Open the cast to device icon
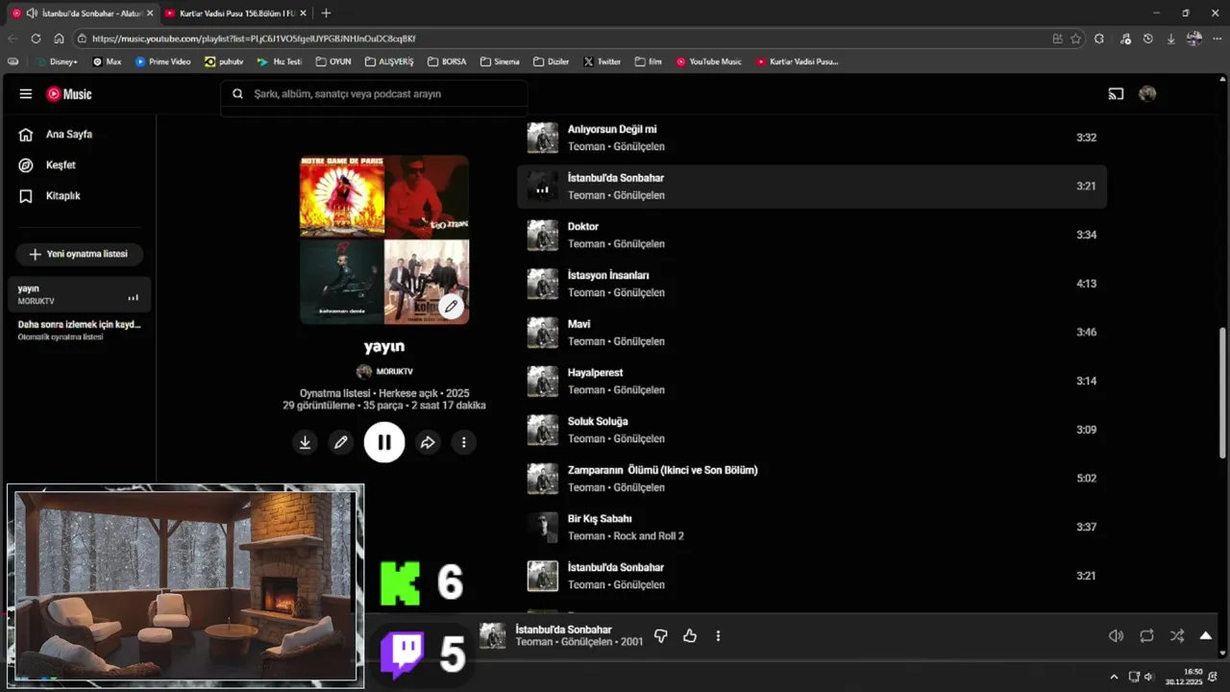 1116,94
